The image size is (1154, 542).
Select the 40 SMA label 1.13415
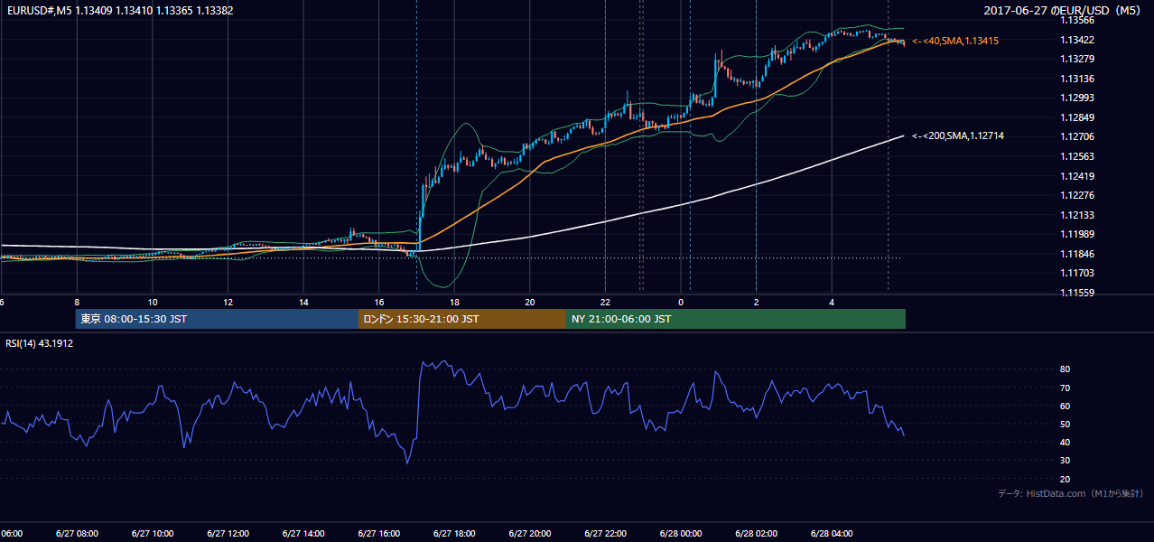(955, 41)
